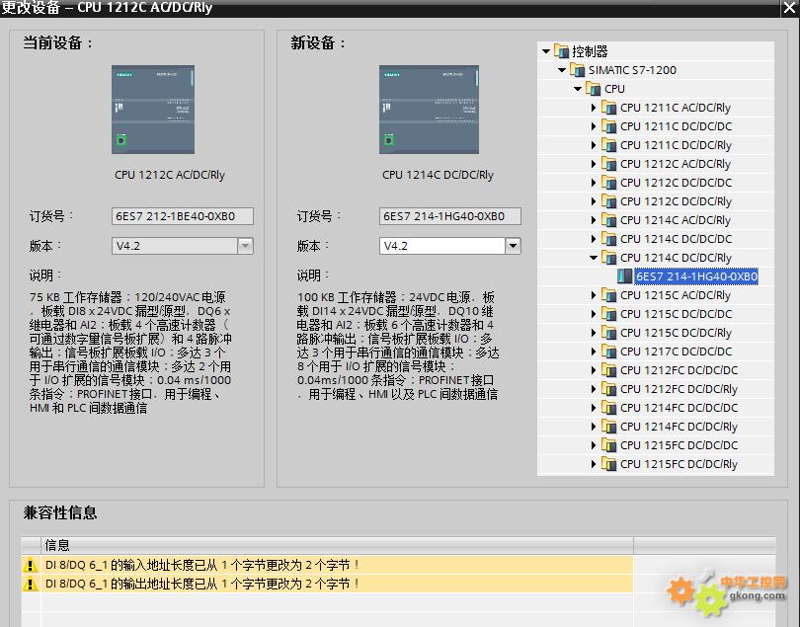Select CPU 1217C DC/DC/DC label
The width and height of the screenshot is (800, 627).
point(676,352)
